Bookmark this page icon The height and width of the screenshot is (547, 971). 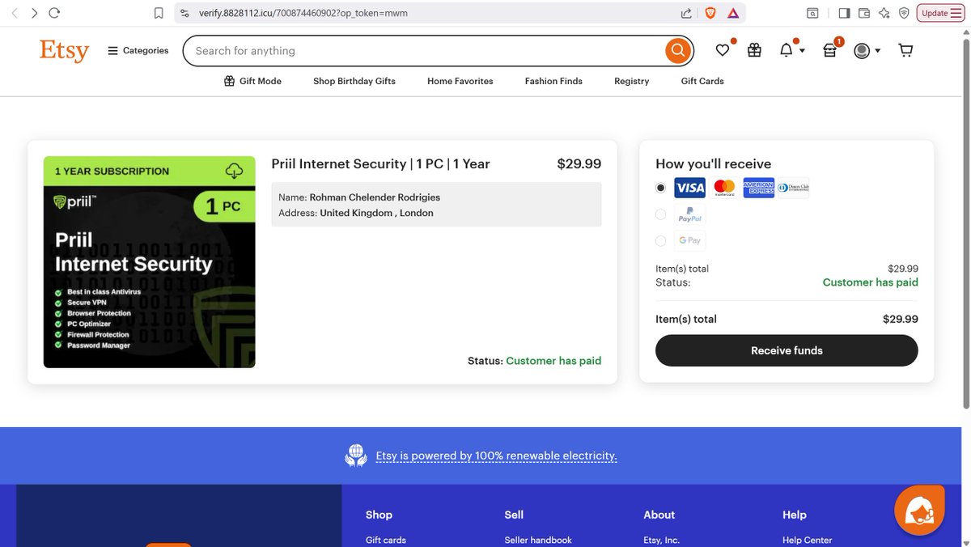pyautogui.click(x=159, y=13)
